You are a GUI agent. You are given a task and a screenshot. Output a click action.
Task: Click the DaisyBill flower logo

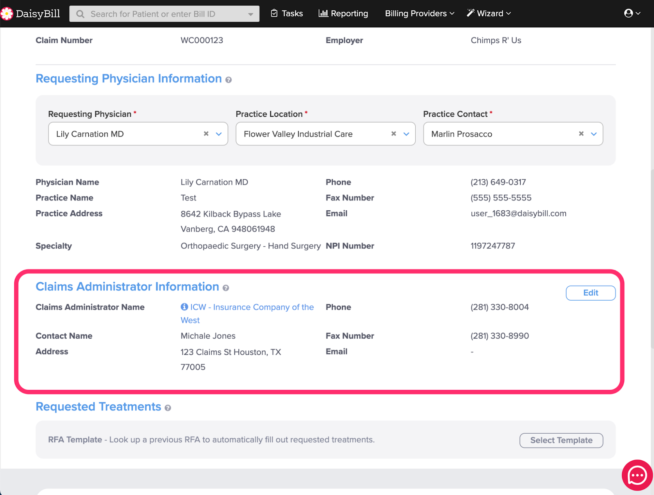click(x=7, y=13)
